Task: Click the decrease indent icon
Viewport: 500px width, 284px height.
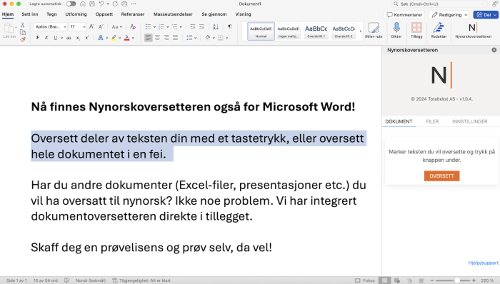Action: (193, 26)
